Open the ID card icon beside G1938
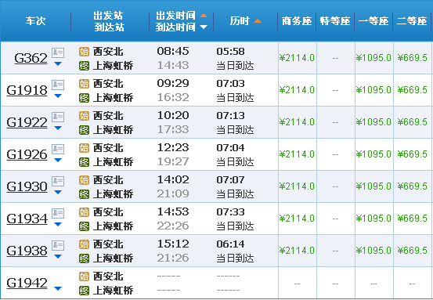 pyautogui.click(x=58, y=244)
